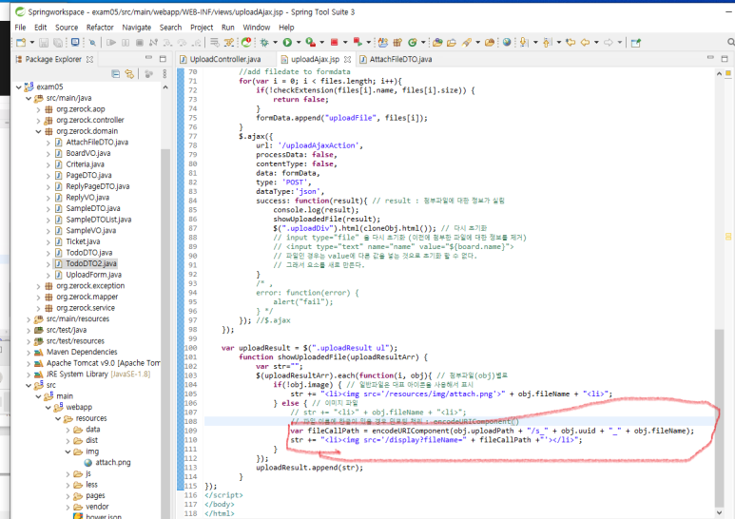Click the Search pencil icon
Screen dimensions: 735x519
[x=466, y=43]
